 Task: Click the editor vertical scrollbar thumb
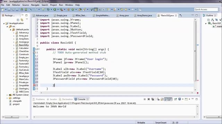(x=195, y=51)
